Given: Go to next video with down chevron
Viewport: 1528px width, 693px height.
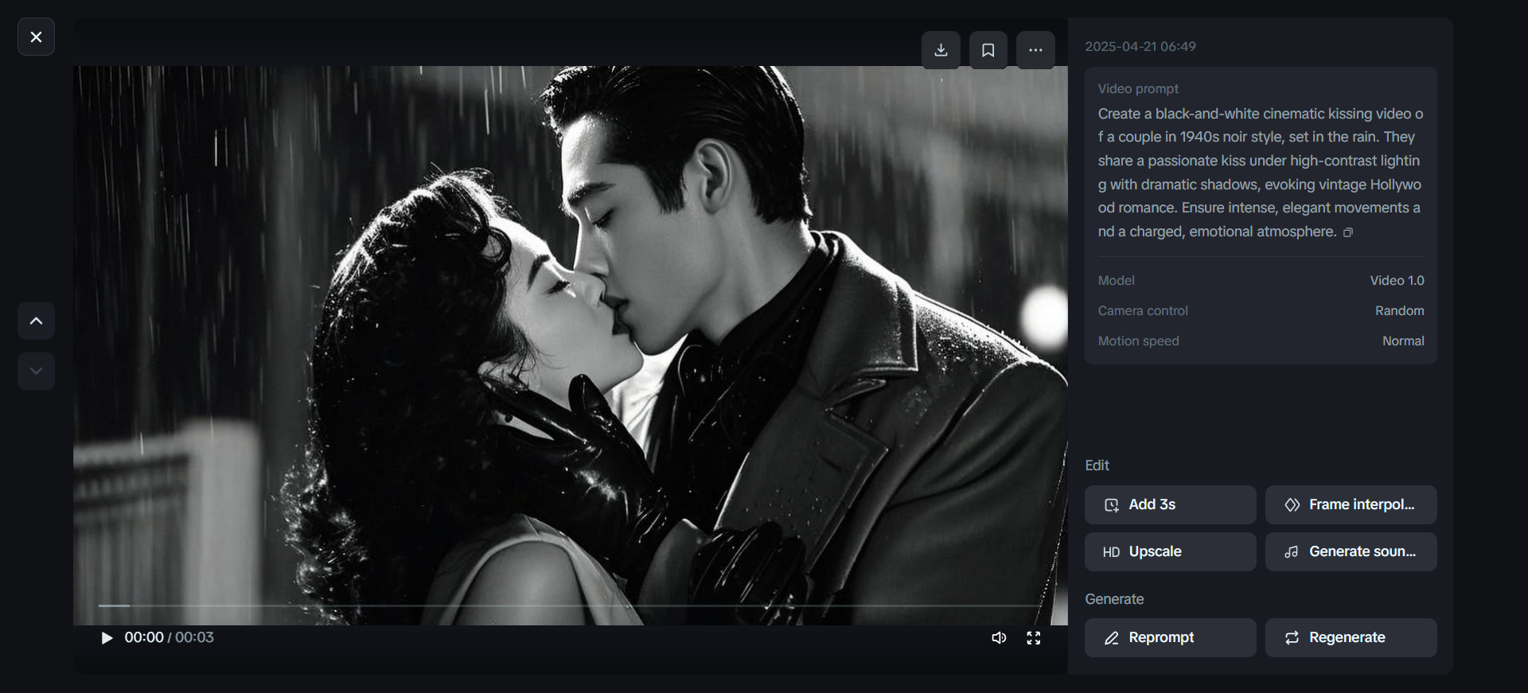Looking at the screenshot, I should 36,371.
